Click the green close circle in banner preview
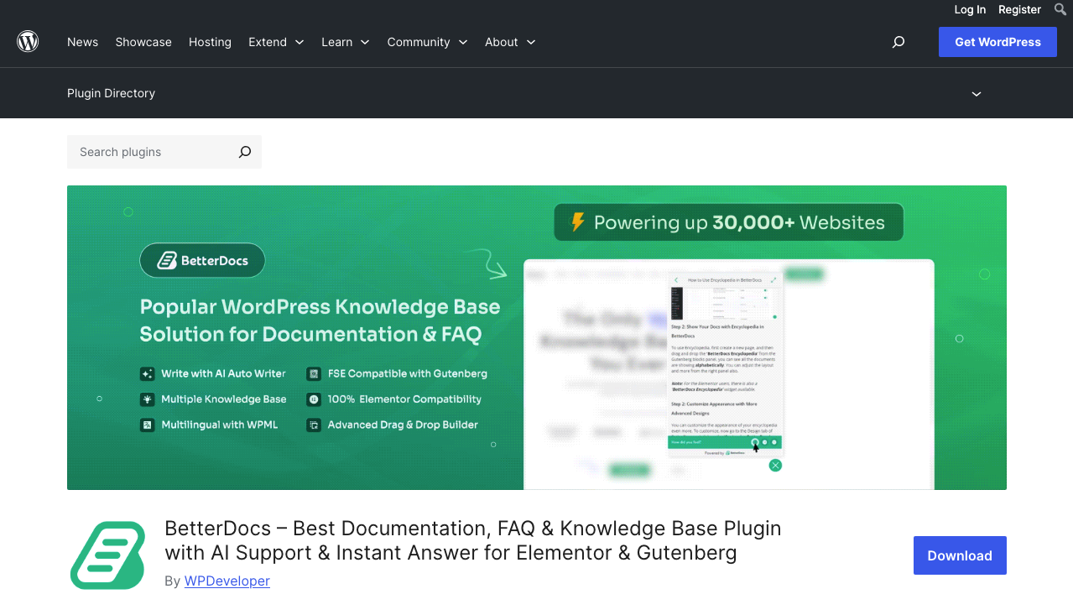The image size is (1073, 594). (x=775, y=465)
